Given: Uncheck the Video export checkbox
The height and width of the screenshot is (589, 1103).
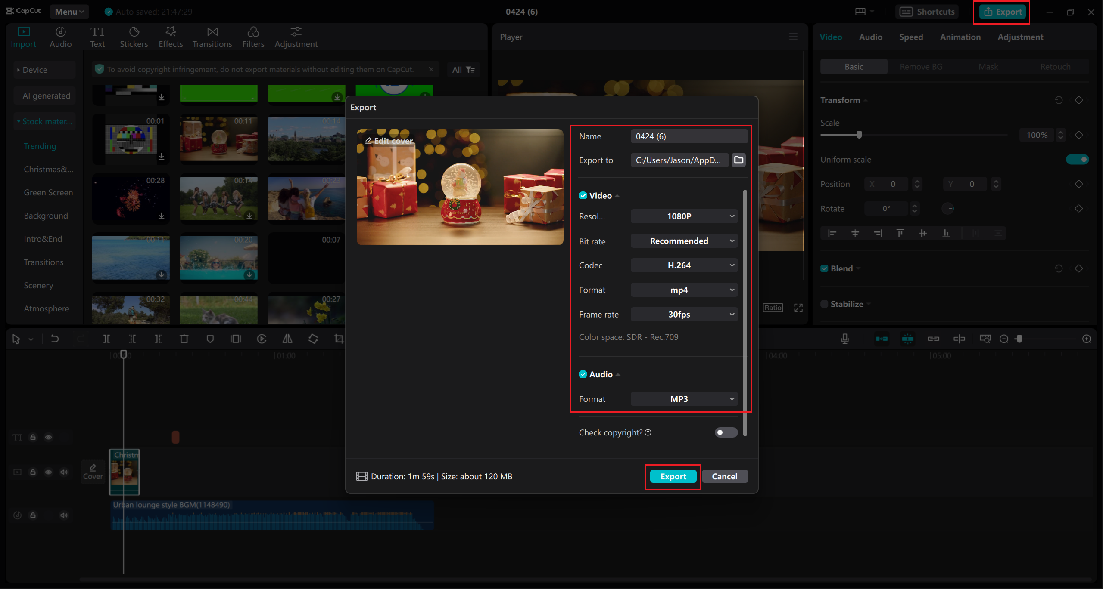Looking at the screenshot, I should coord(583,196).
